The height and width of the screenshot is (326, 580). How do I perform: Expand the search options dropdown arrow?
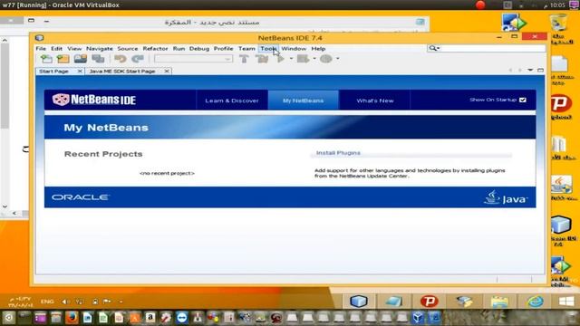pyautogui.click(x=438, y=48)
